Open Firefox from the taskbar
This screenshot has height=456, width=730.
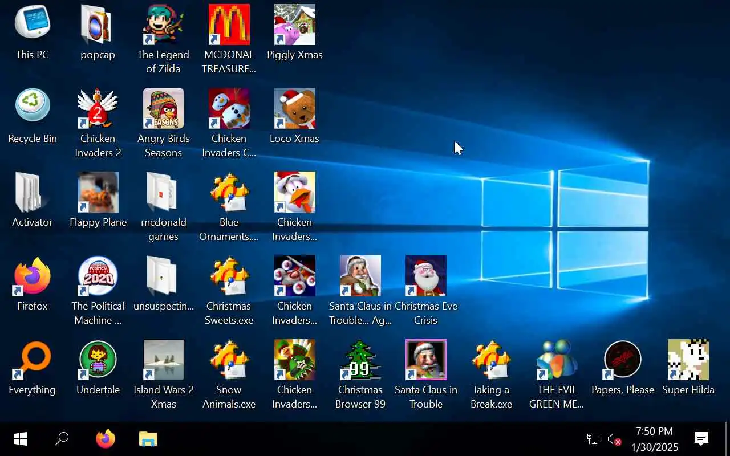tap(105, 439)
